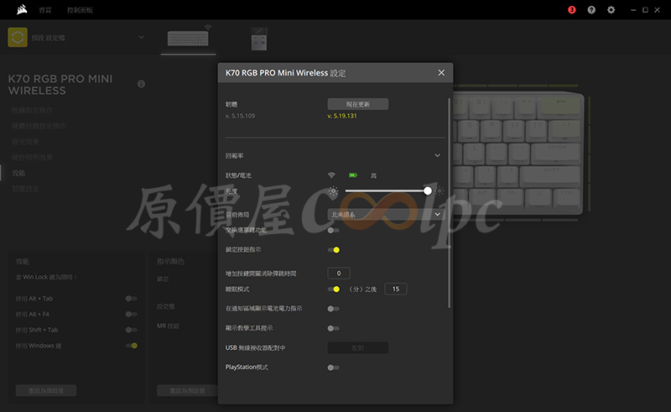Click MR 按鈕 label in 指示顏色 panel
This screenshot has width=671, height=412.
coord(168,326)
